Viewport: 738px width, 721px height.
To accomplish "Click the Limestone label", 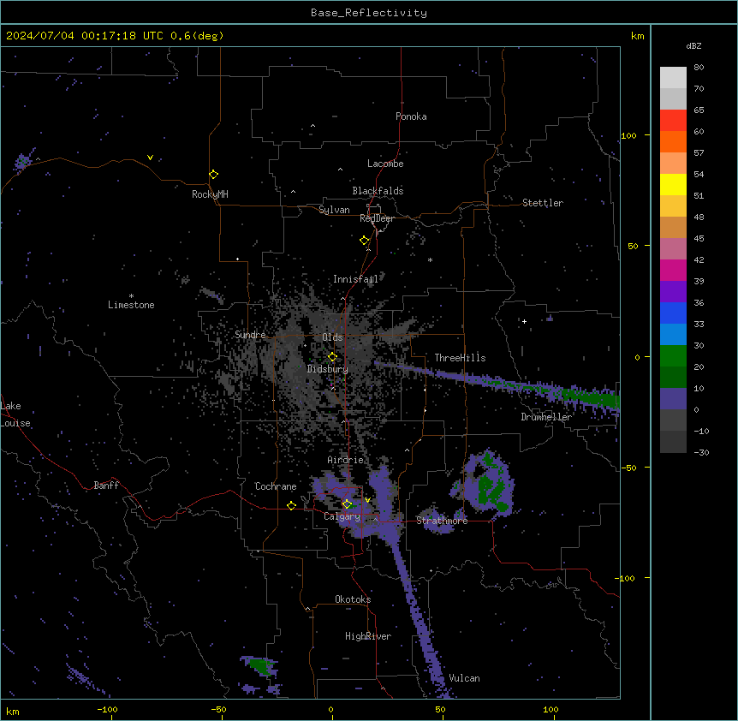I will click(131, 305).
